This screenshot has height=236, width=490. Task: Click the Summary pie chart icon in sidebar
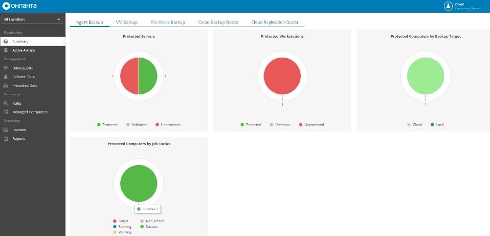(x=5, y=42)
